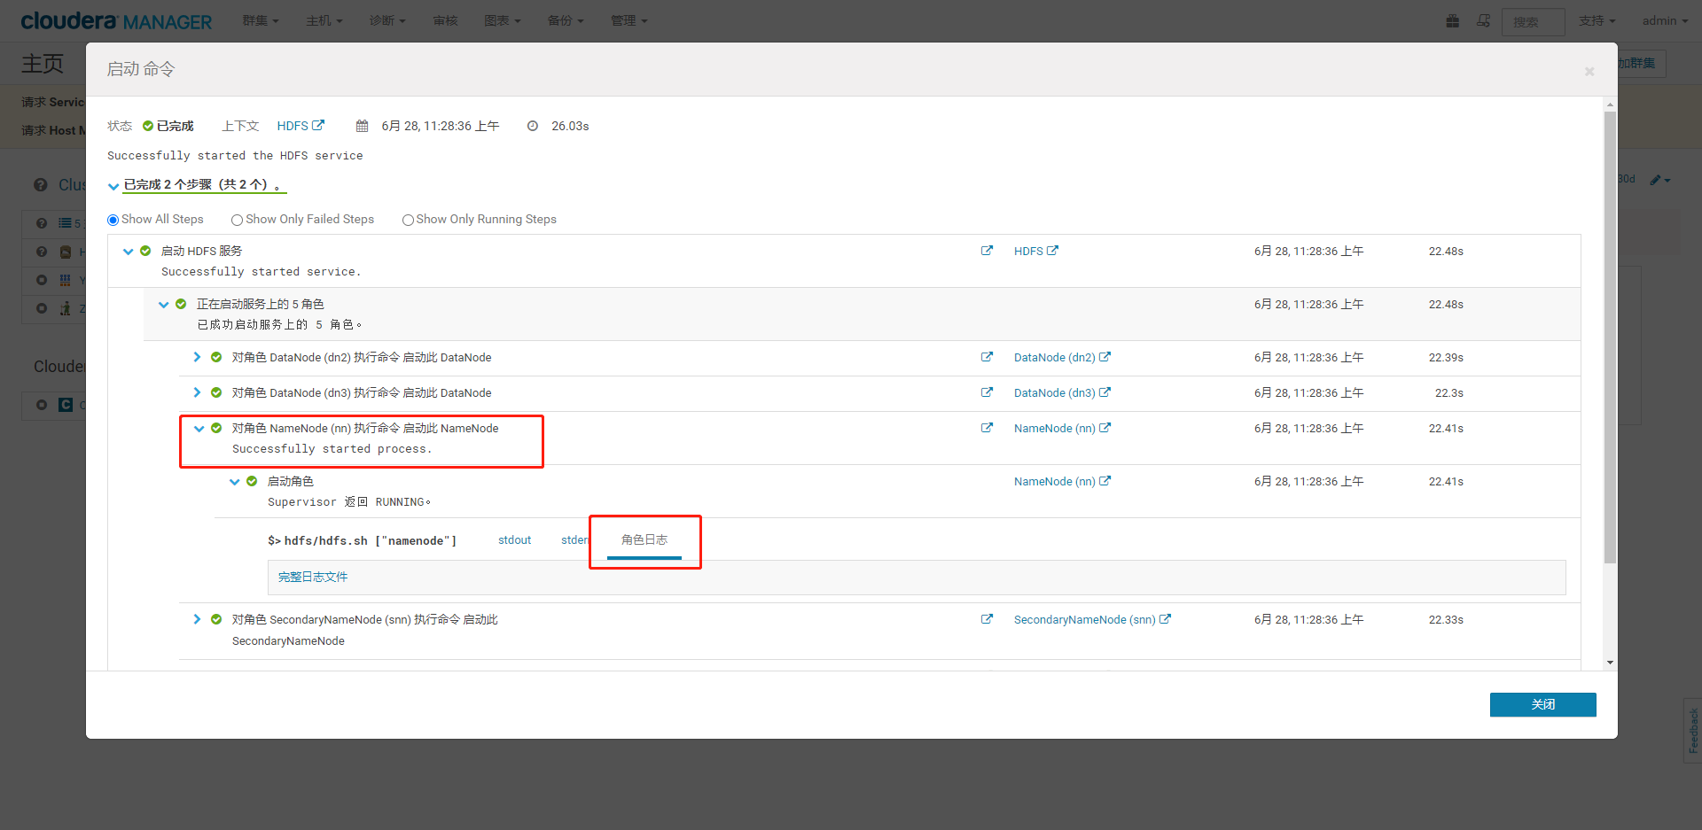Open the 完整日志文件 link

pos(313,577)
